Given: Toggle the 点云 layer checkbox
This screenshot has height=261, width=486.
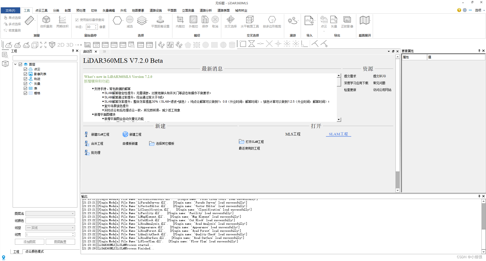Looking at the screenshot, I should point(25,69).
